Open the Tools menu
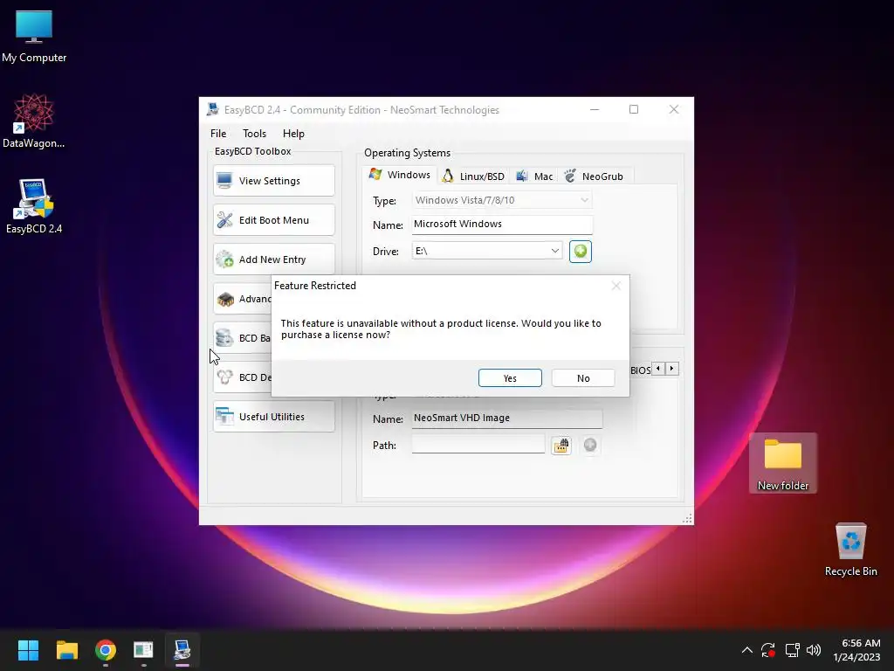Screen dimensions: 894x671 254,134
